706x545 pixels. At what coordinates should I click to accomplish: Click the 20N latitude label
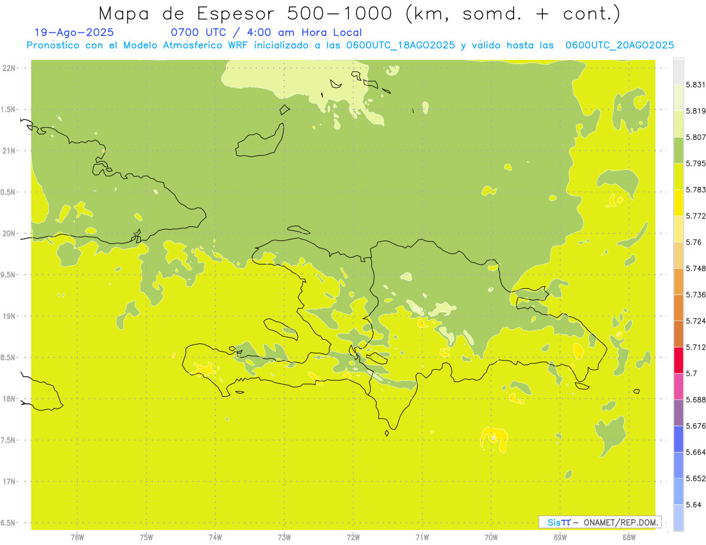point(9,233)
